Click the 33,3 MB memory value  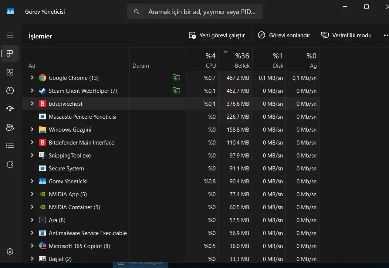coord(239,259)
